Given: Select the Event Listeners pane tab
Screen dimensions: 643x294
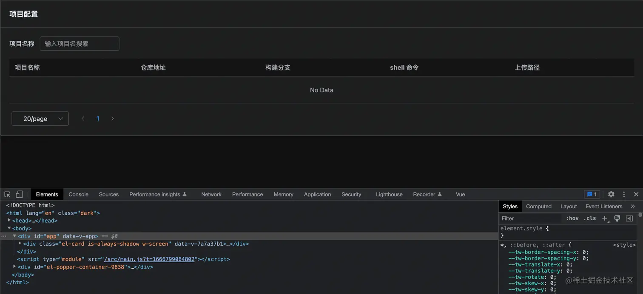Looking at the screenshot, I should [x=604, y=206].
